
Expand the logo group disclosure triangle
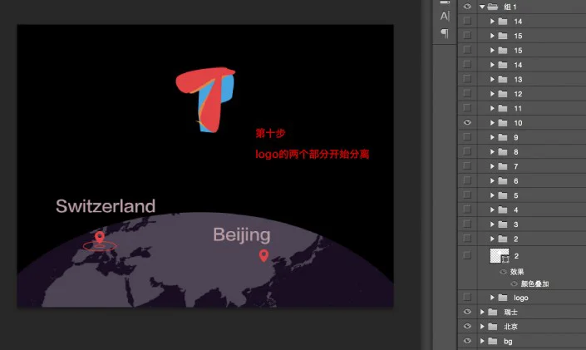492,298
